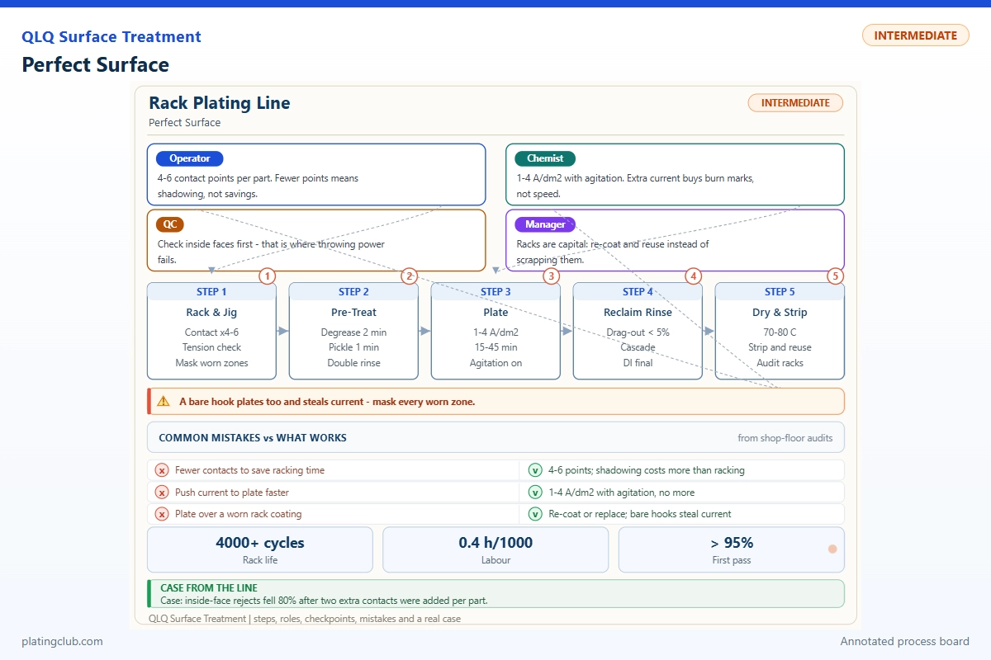
Task: Click the warning triangle icon in alert banner
Action: (x=164, y=402)
